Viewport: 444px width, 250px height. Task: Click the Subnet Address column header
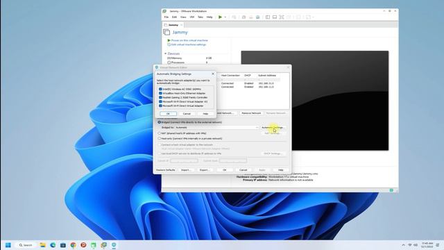pos(266,76)
